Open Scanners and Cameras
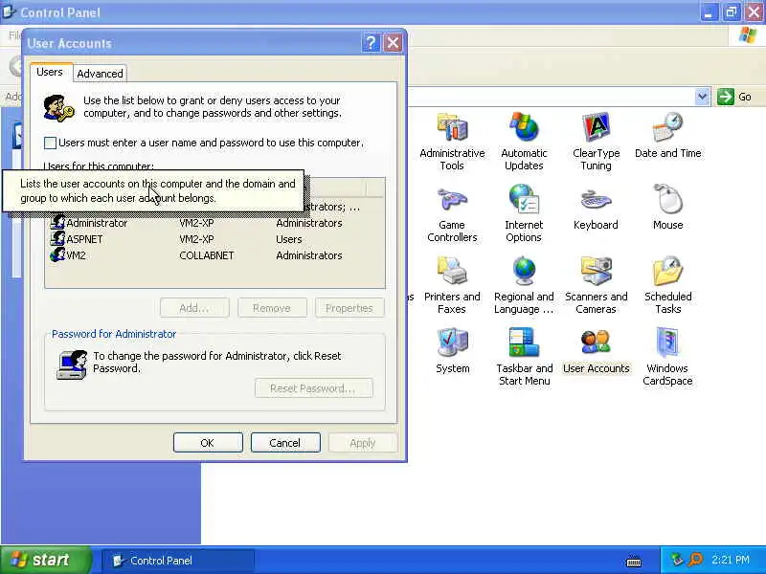The width and height of the screenshot is (766, 574). pos(596,285)
